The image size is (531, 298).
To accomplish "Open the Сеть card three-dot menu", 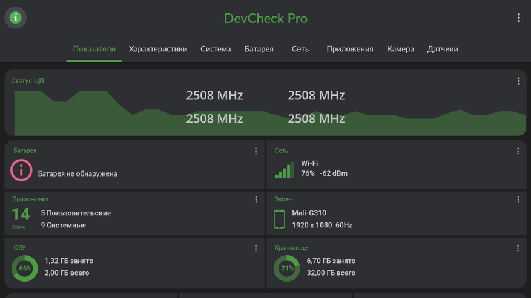I will coord(518,151).
